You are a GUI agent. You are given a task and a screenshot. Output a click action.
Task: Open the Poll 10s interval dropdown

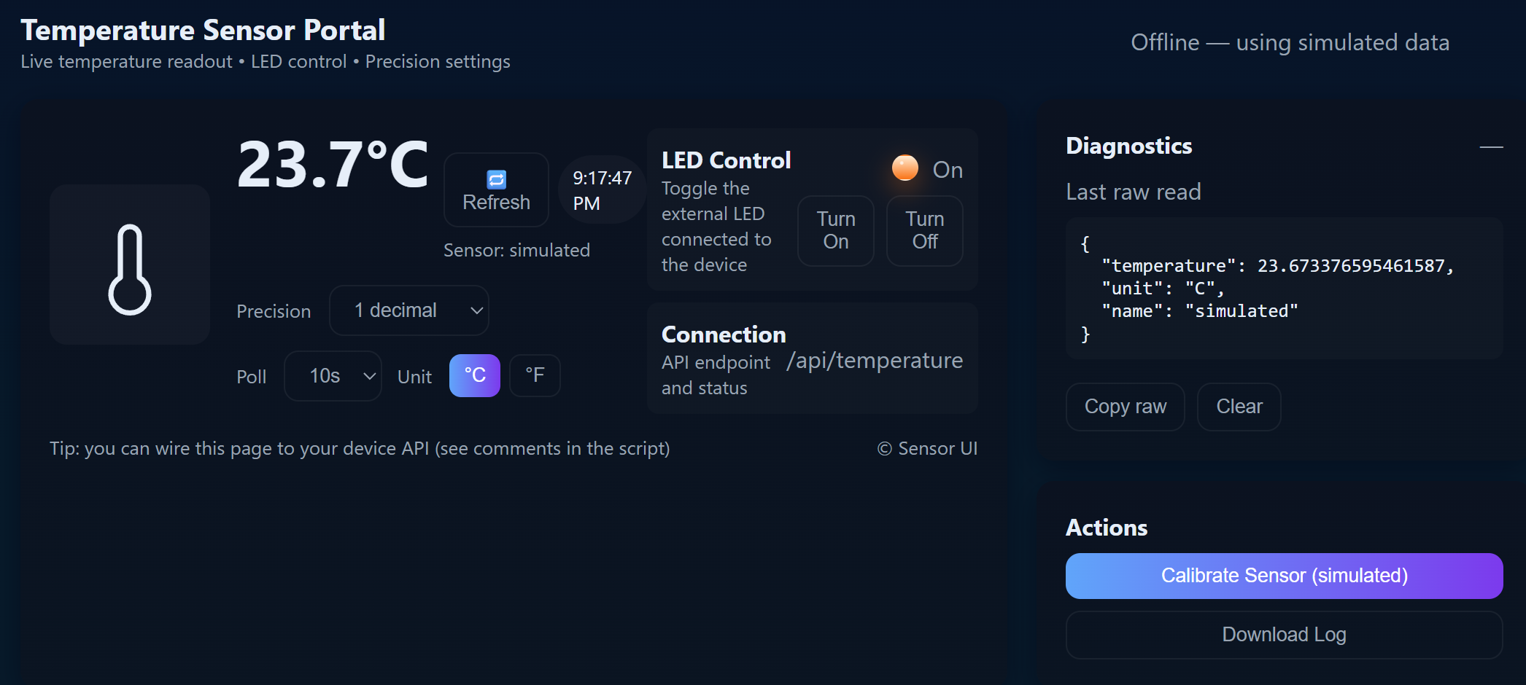332,376
